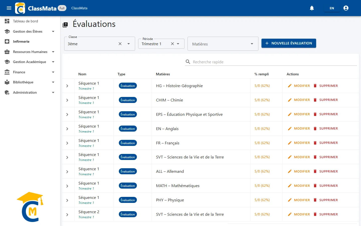This screenshot has width=361, height=226.
Task: Click the Nouvelle Évaluation button
Action: (289, 43)
